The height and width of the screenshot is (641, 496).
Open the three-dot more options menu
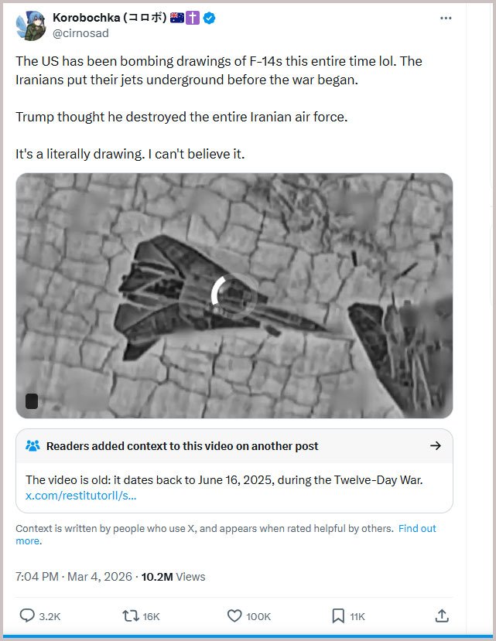point(445,18)
